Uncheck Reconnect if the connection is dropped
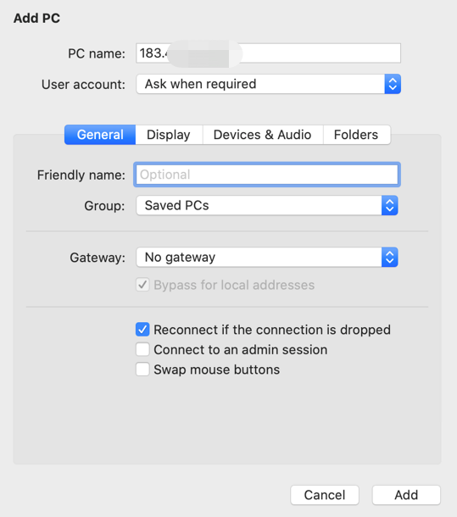Screen dimensions: 457x517 [142, 330]
